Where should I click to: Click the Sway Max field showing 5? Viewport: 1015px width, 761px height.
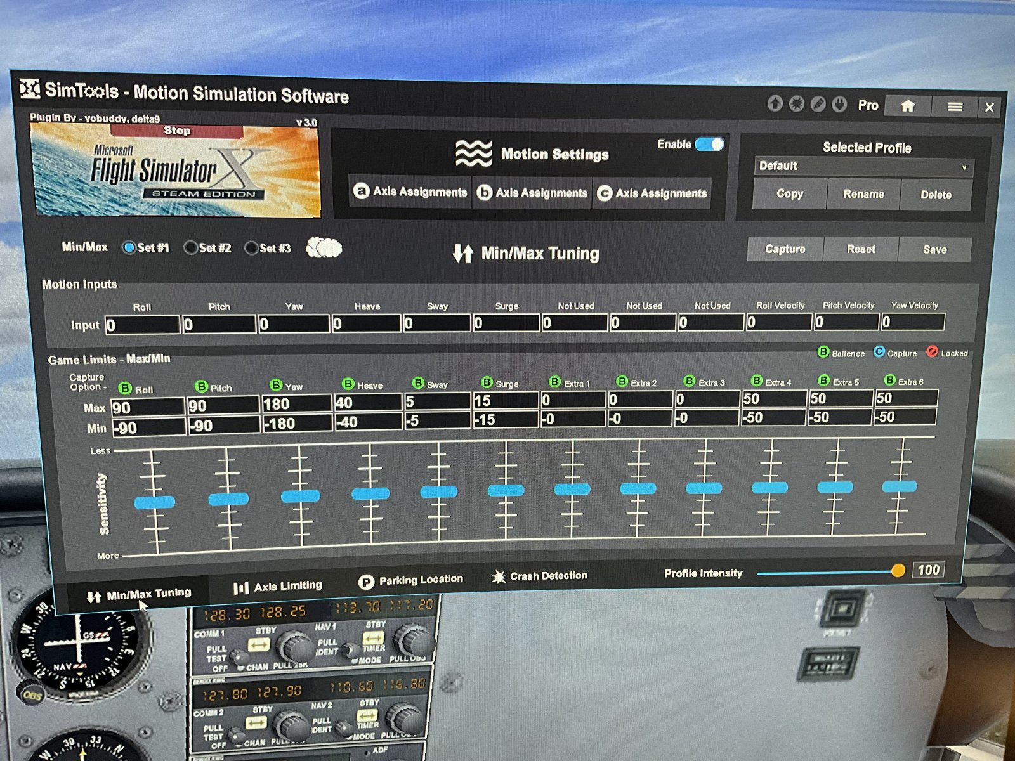click(x=437, y=401)
